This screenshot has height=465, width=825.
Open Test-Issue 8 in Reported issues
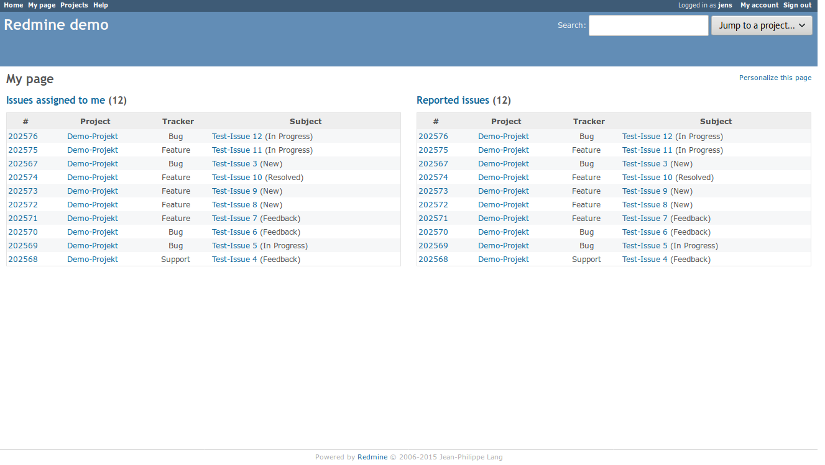[x=645, y=205]
